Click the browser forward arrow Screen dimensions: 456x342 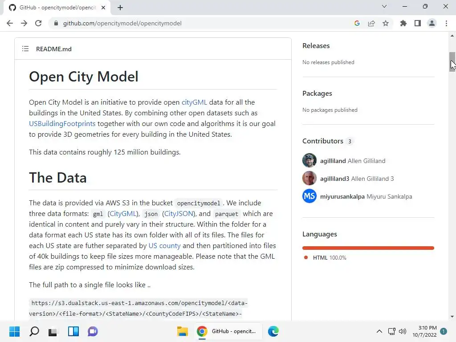[x=24, y=23]
